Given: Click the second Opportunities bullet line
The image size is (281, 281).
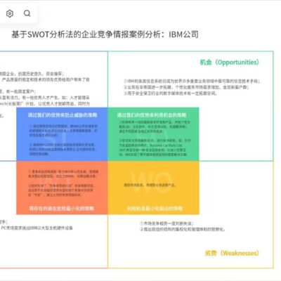Looking at the screenshot, I should 186,87.
